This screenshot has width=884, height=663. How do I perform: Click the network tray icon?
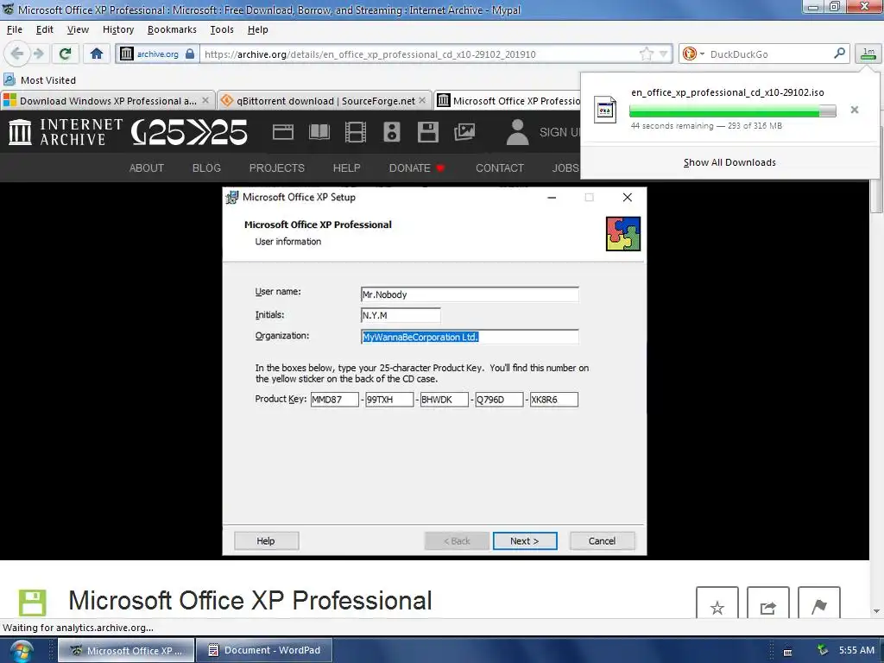tap(823, 651)
